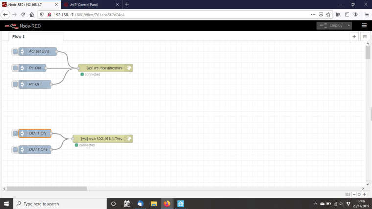Click the Deploy button
Screen dimensions: 372x209
pos(332,25)
